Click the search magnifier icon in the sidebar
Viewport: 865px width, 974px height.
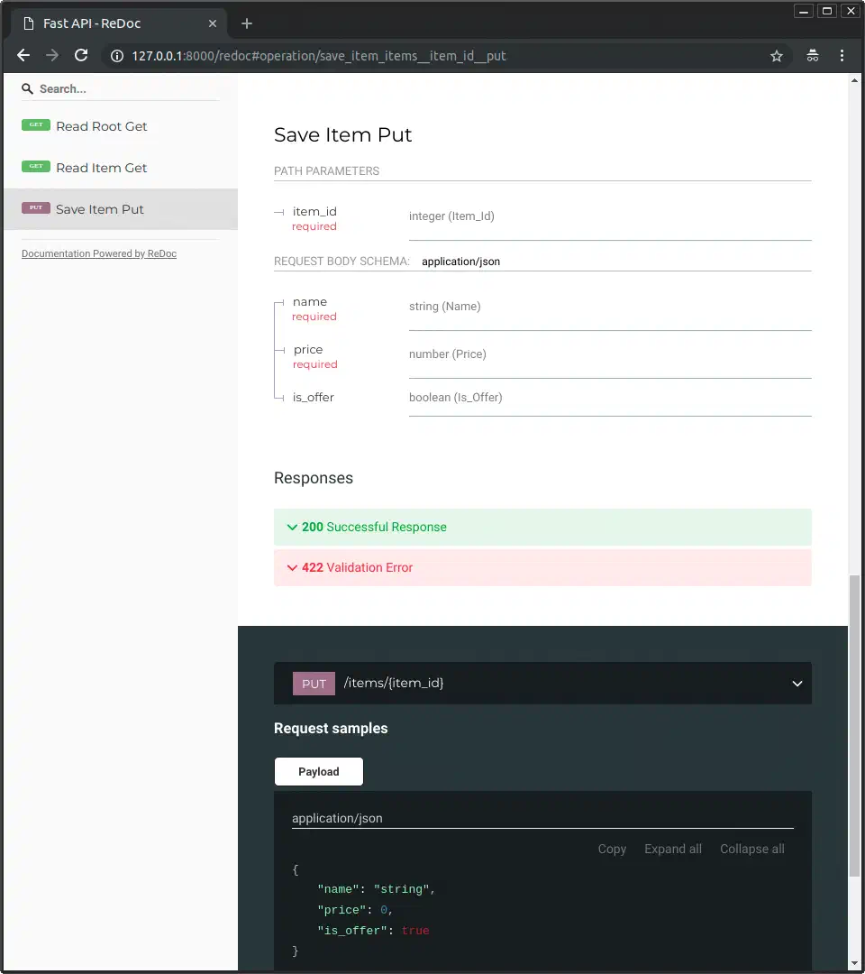(26, 87)
